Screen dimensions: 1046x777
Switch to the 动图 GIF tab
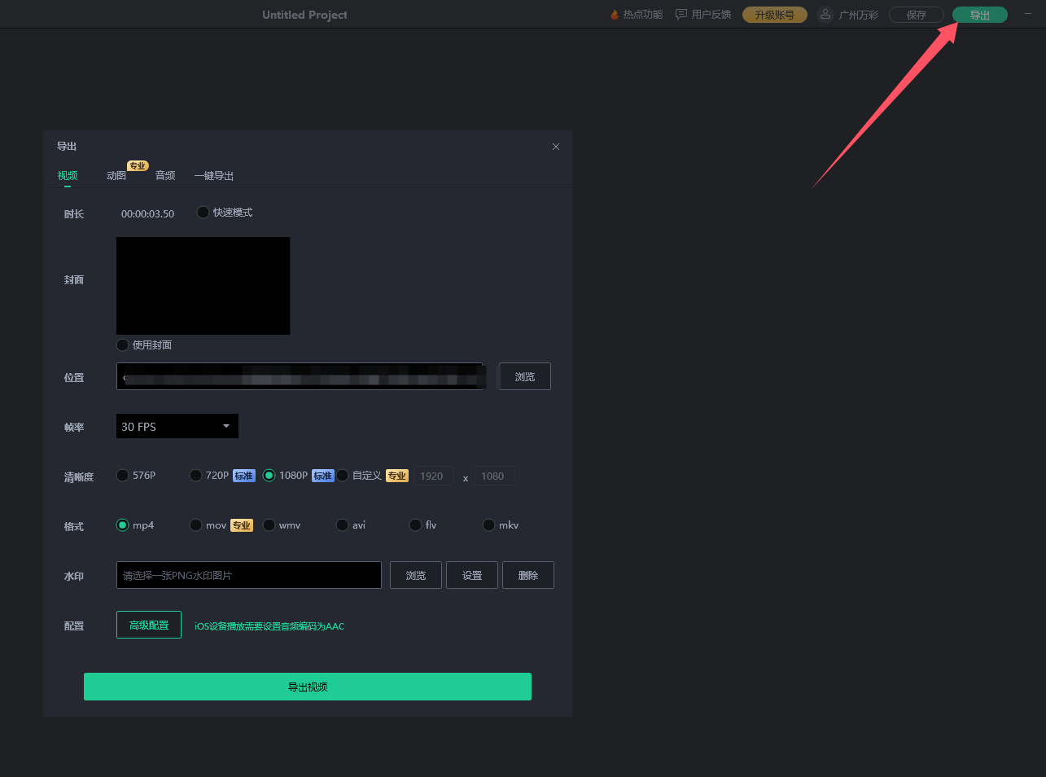pos(116,176)
